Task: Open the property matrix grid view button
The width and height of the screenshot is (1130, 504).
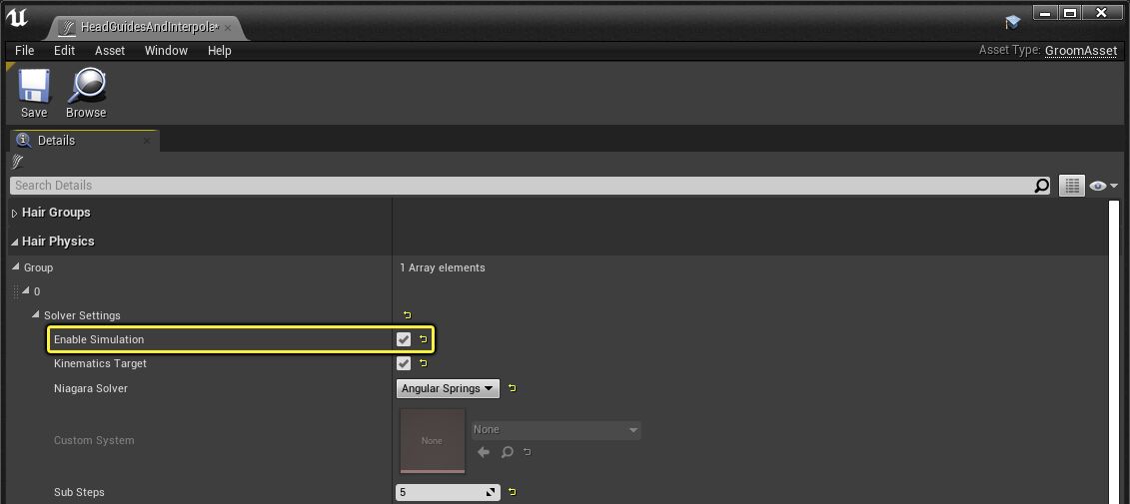Action: click(1072, 186)
